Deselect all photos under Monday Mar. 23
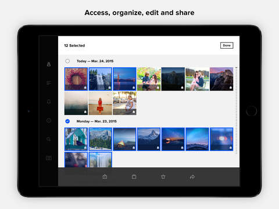The image size is (279, 209). 67,121
